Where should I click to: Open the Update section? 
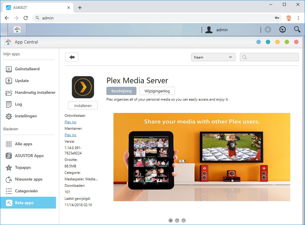(x=28, y=81)
